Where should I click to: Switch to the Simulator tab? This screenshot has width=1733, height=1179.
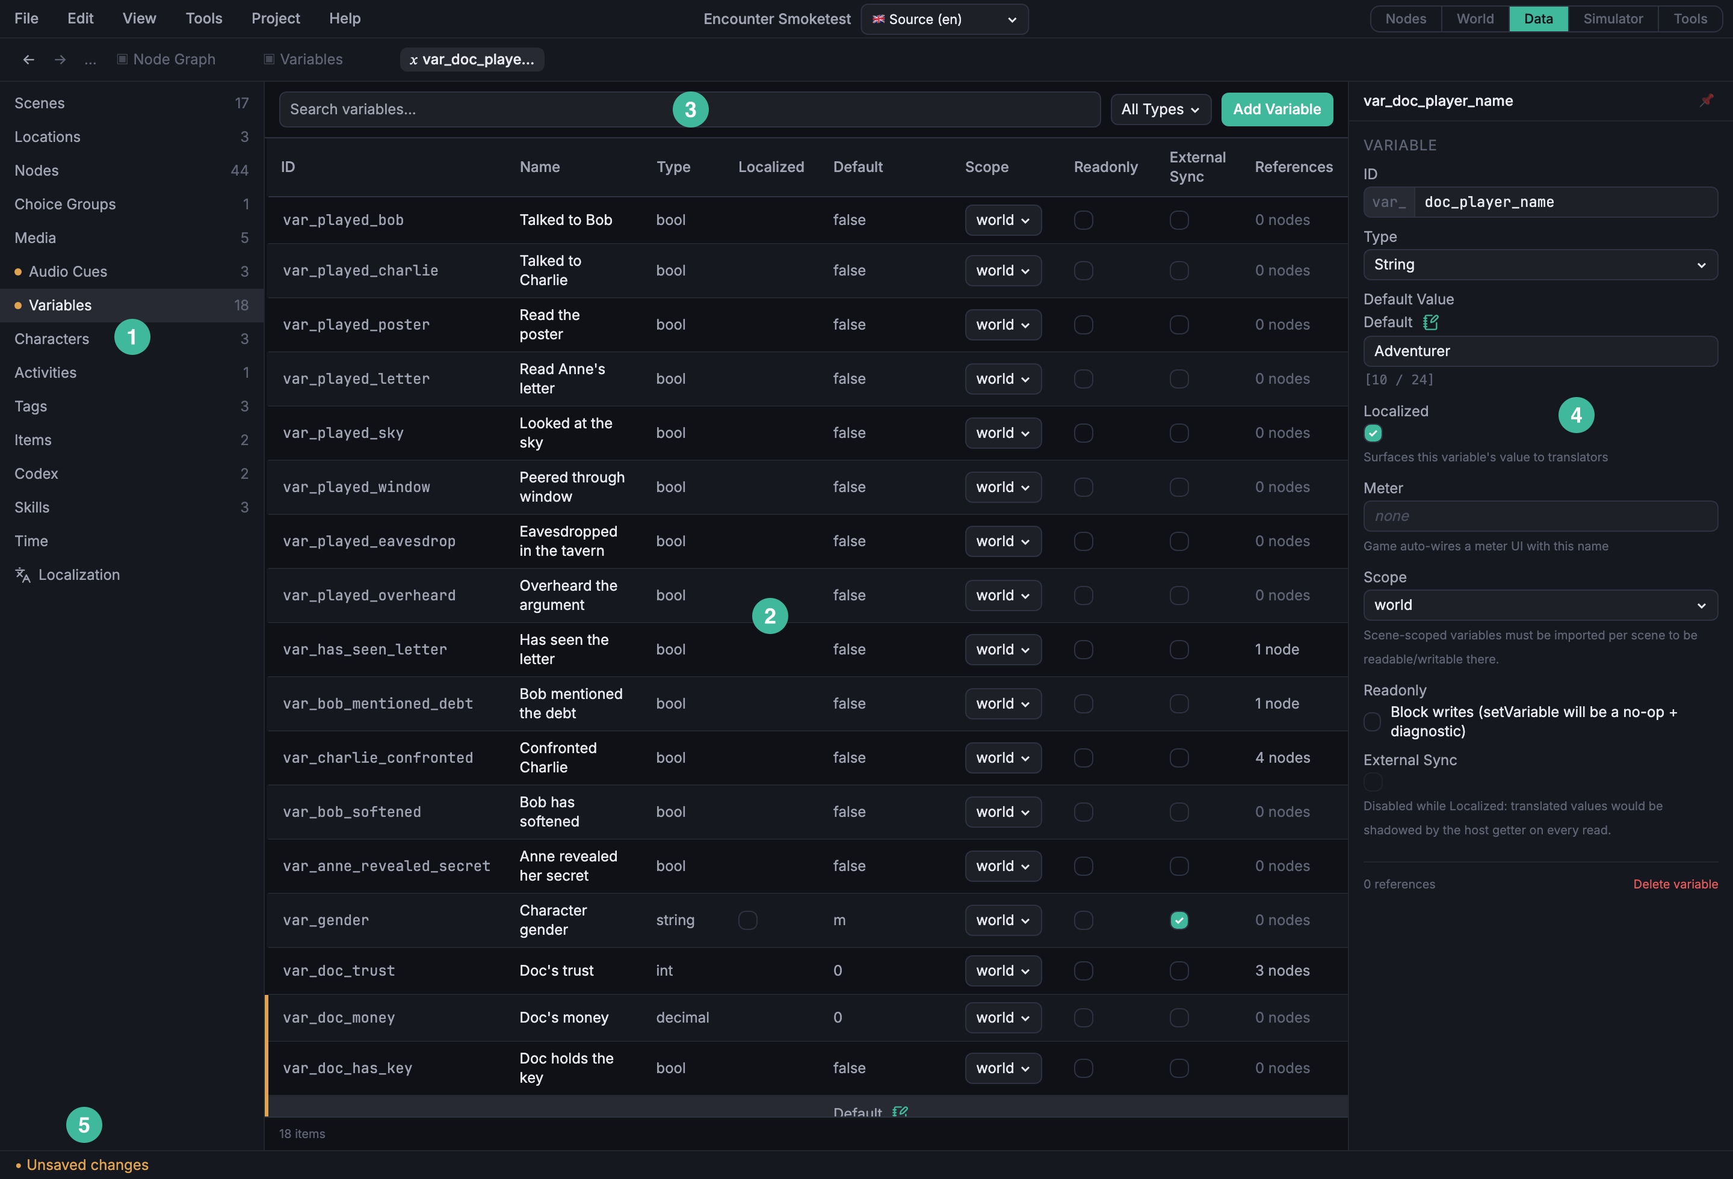pos(1613,19)
